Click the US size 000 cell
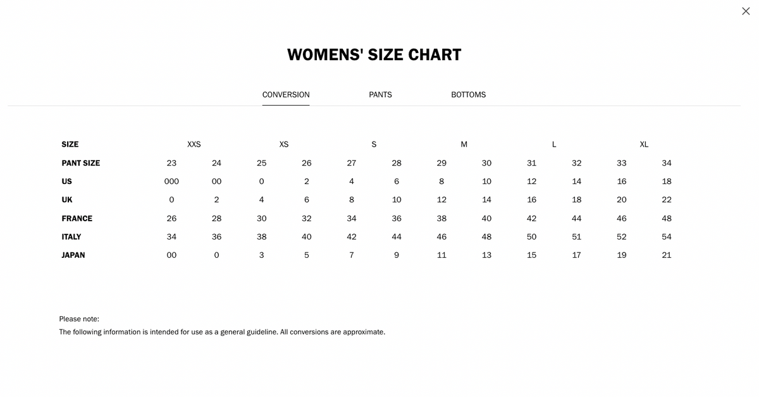 171,181
